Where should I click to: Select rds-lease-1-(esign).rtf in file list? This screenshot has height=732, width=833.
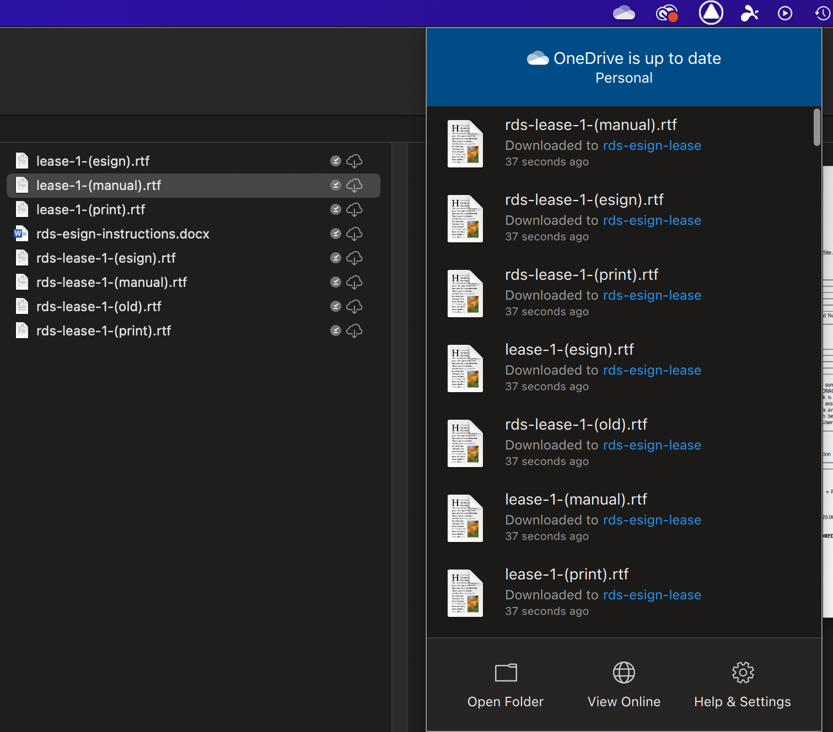pyautogui.click(x=193, y=258)
